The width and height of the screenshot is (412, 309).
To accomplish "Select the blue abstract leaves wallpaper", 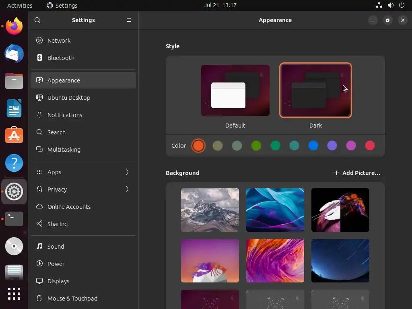I will [275, 210].
